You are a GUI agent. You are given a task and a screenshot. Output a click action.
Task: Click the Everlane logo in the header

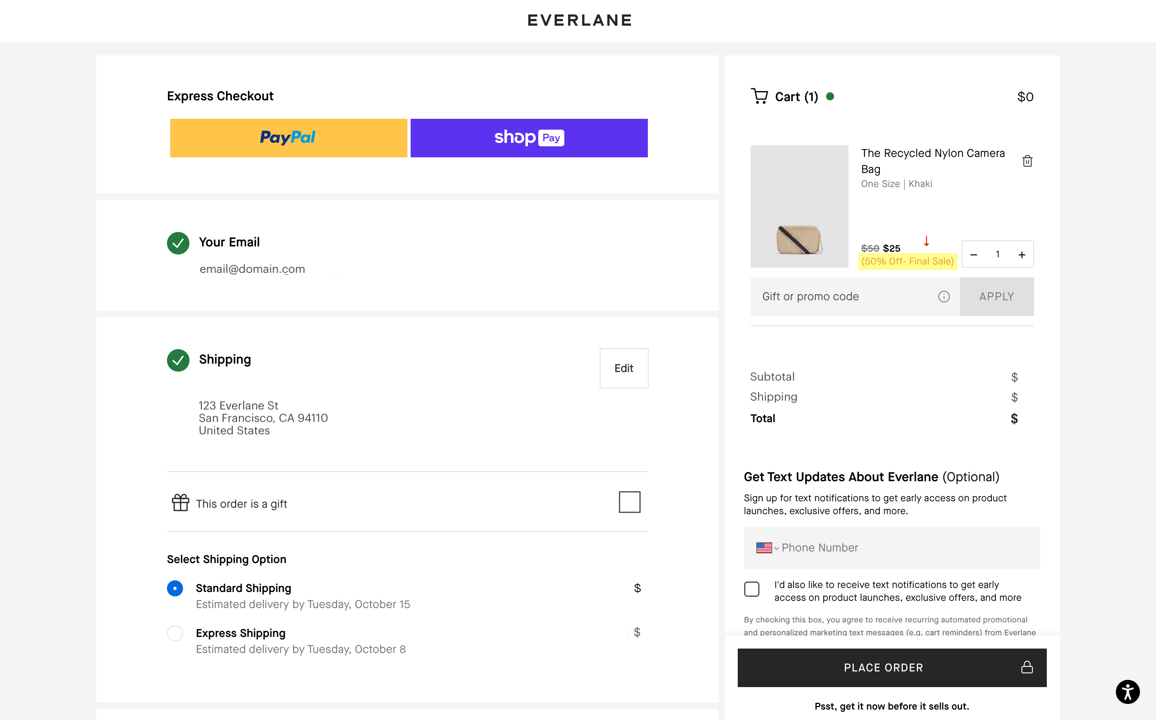click(x=580, y=20)
